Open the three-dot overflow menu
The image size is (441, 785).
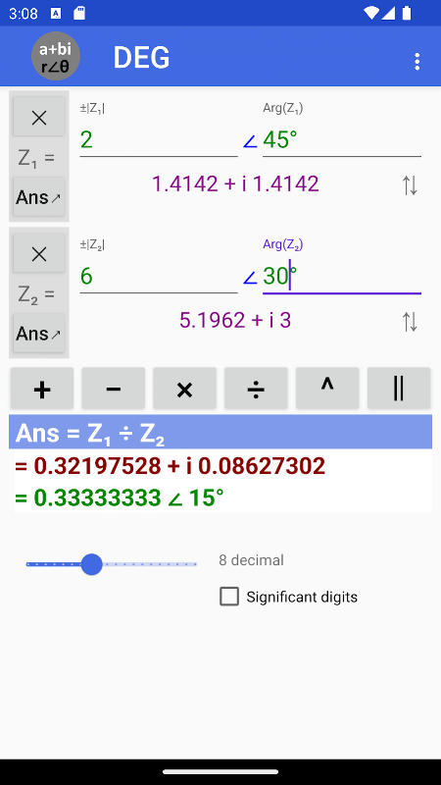click(417, 62)
